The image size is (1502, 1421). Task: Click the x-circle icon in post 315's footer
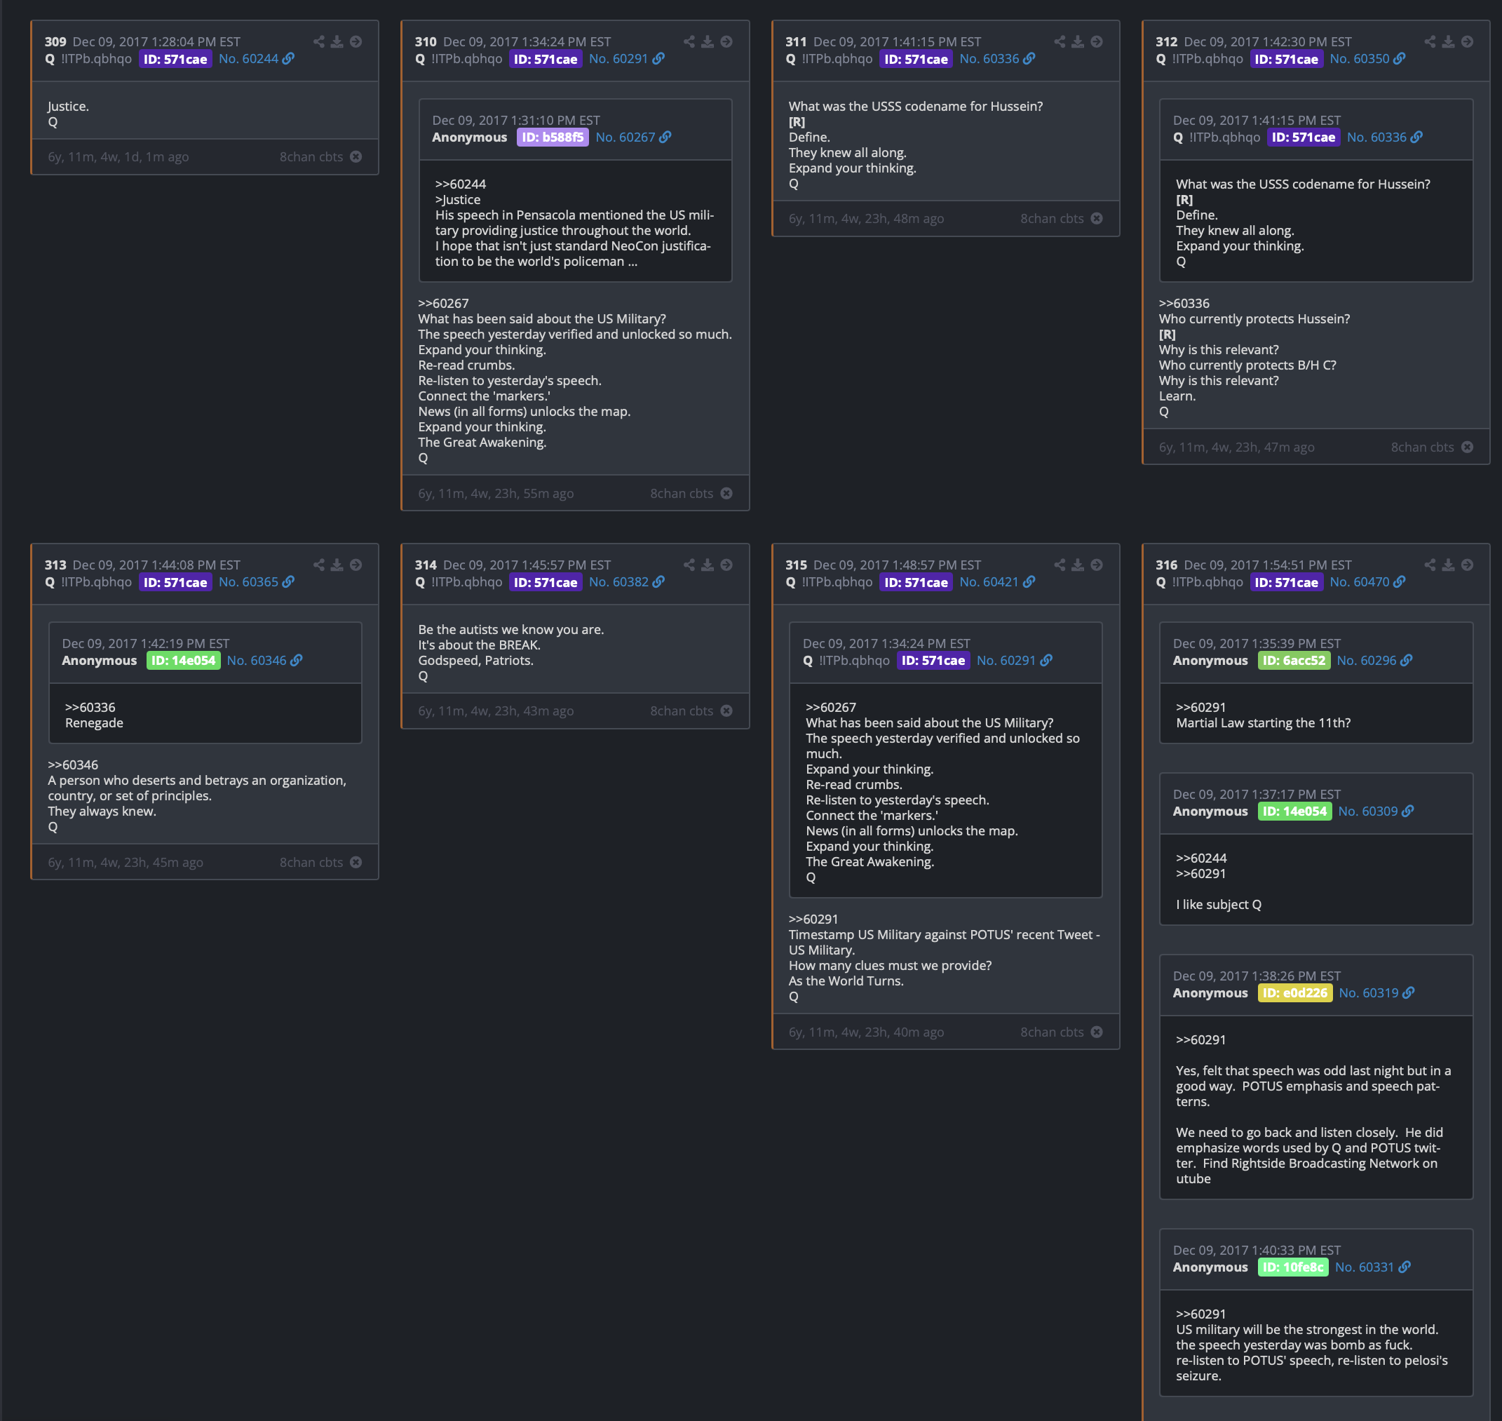(x=1097, y=1032)
